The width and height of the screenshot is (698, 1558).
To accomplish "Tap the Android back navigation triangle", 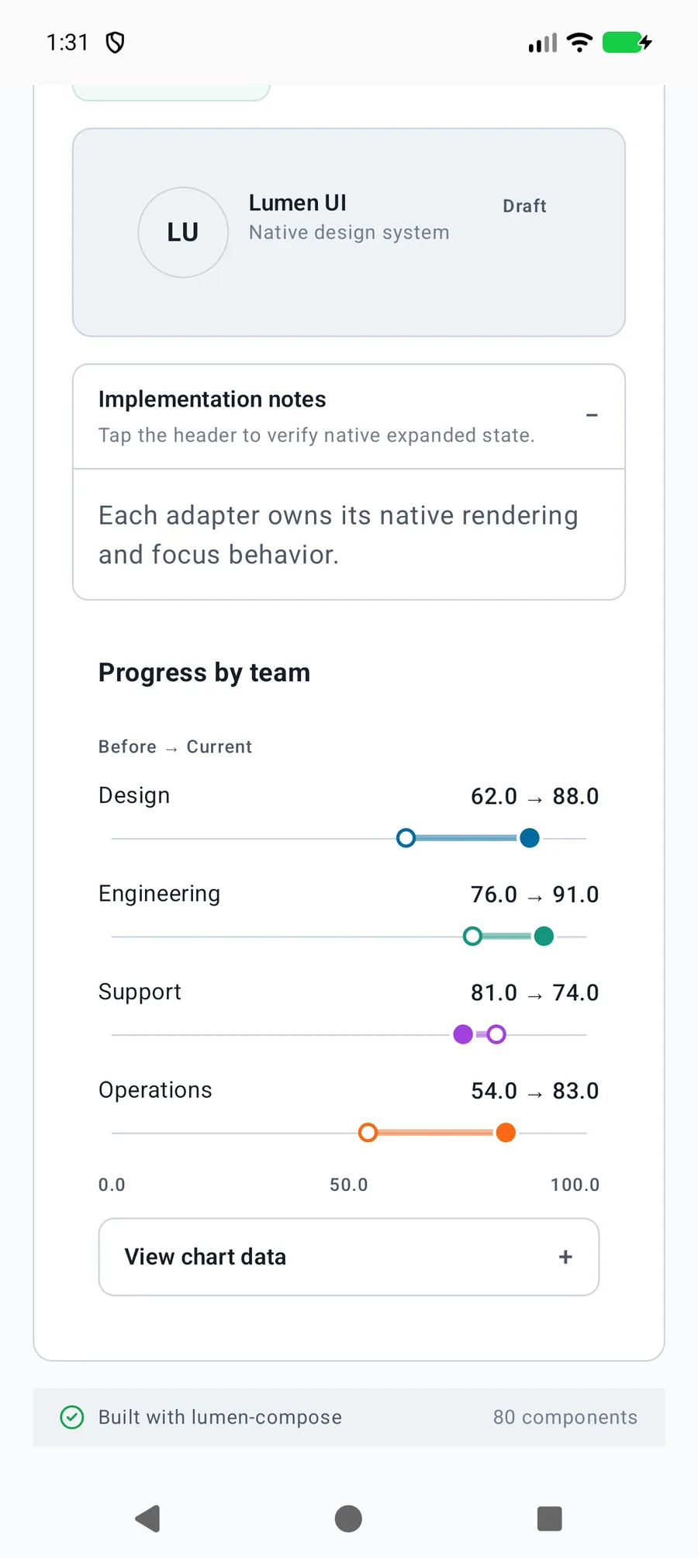I will click(x=147, y=1518).
